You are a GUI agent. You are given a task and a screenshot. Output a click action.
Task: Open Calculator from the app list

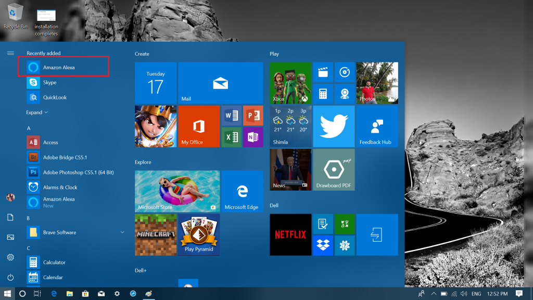(75, 262)
